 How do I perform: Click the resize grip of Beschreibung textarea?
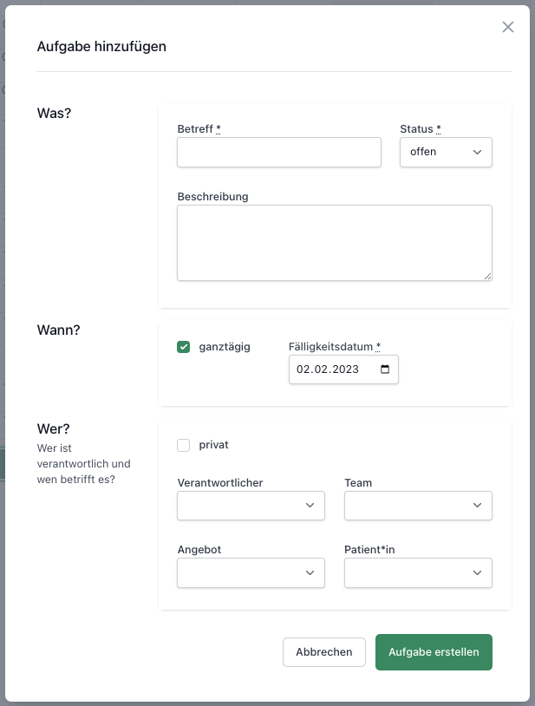click(488, 276)
